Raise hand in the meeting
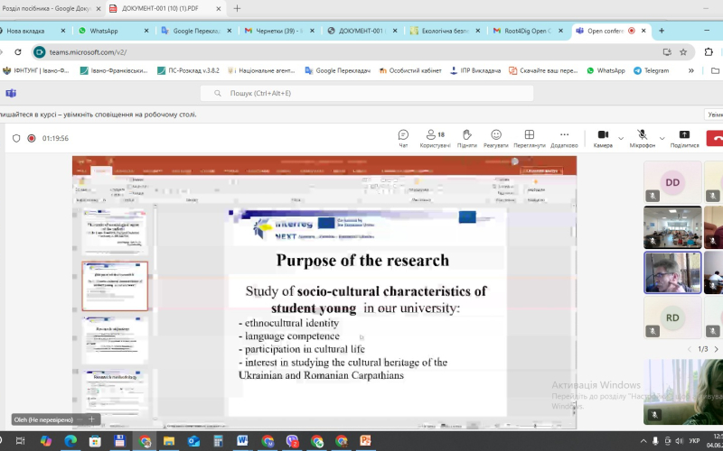The height and width of the screenshot is (451, 723). 466,139
